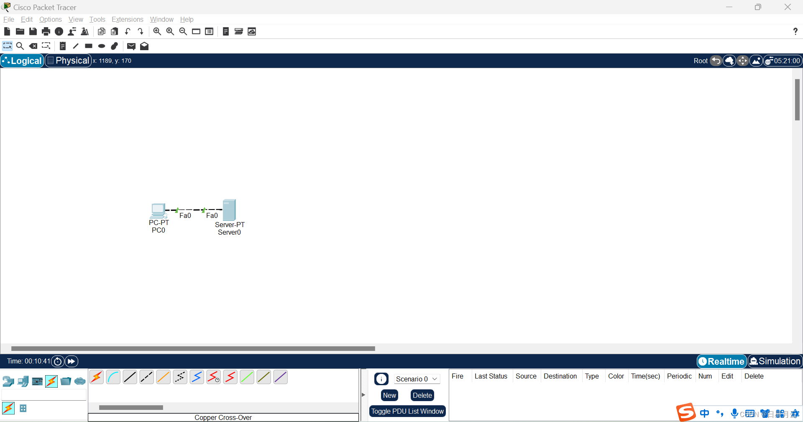
Task: Open the User Profile icon
Action: pos(72,31)
